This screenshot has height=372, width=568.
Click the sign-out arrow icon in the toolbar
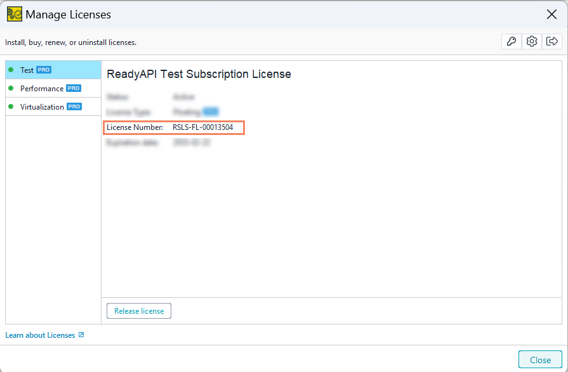tap(551, 41)
